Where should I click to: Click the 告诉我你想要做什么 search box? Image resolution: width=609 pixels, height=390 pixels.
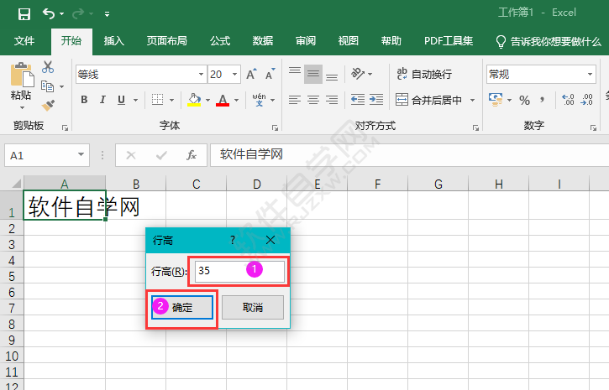tap(549, 41)
